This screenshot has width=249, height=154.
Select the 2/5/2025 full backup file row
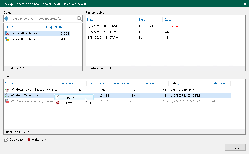(154, 95)
